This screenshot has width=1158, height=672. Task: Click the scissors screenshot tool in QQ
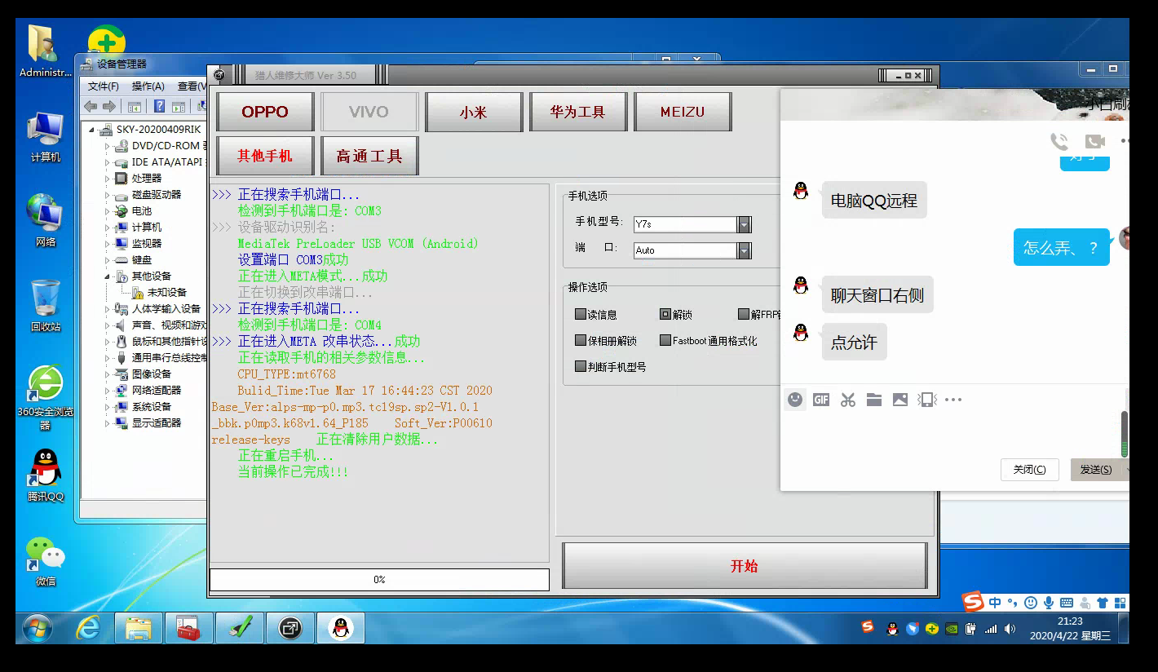point(848,400)
